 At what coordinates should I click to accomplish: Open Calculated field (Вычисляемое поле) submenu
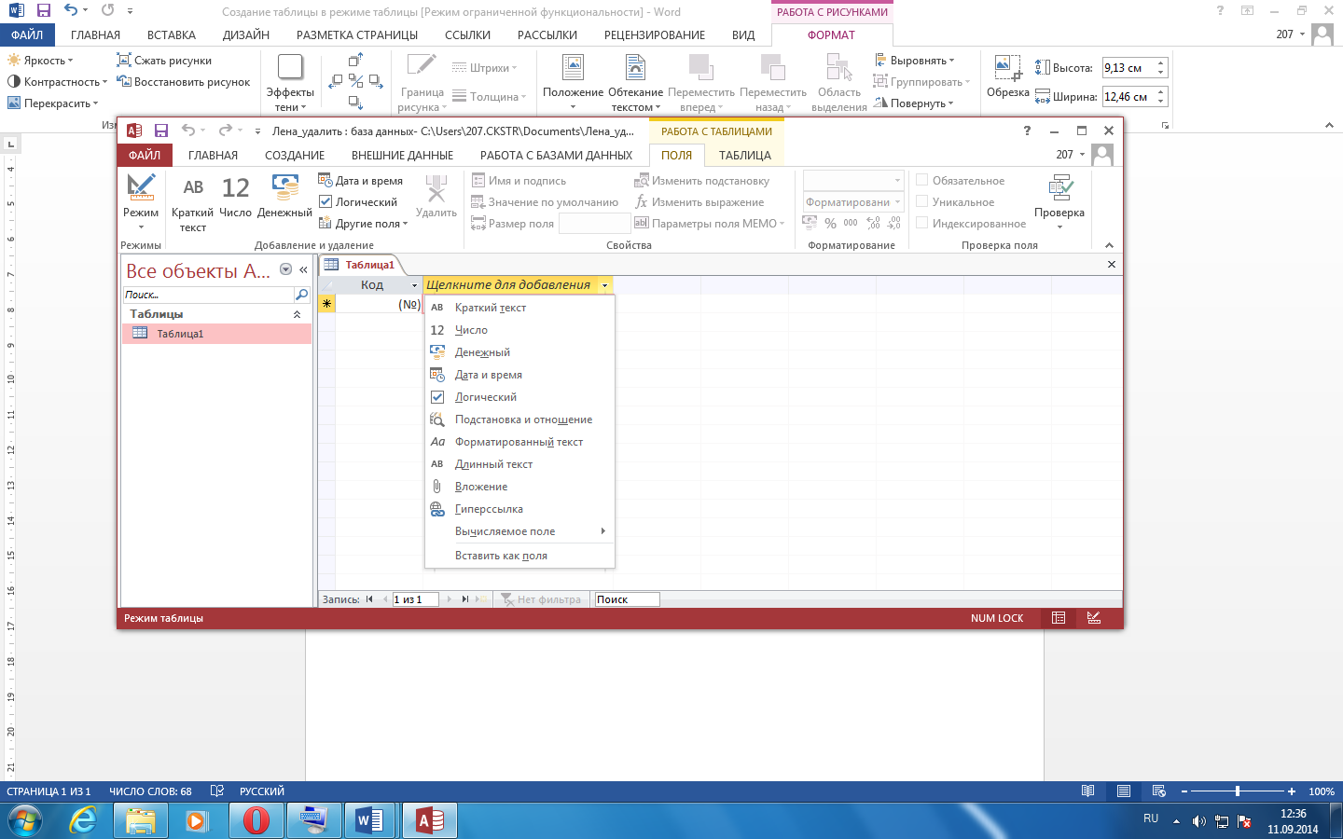[x=519, y=531]
